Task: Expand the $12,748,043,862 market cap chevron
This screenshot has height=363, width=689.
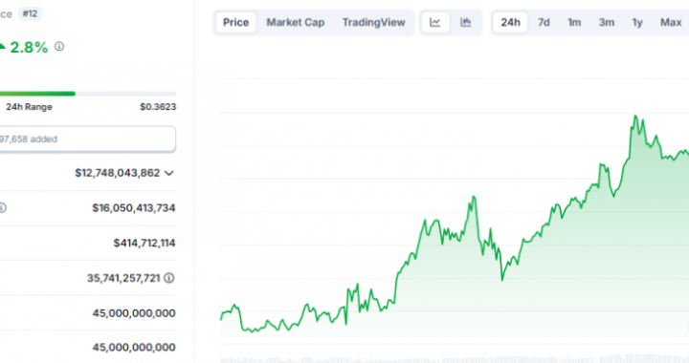Action: (169, 173)
